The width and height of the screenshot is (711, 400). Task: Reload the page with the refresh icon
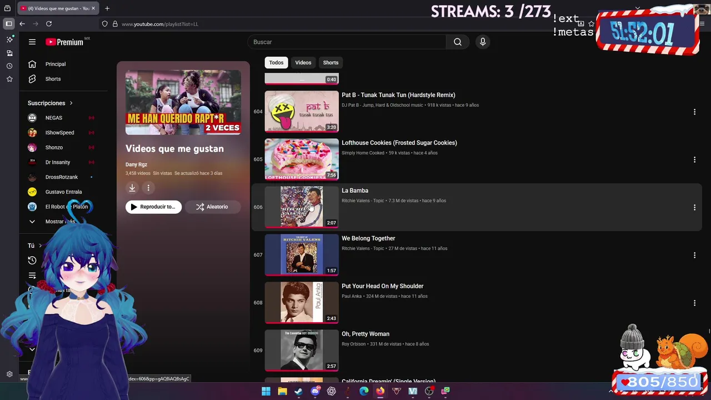49,24
